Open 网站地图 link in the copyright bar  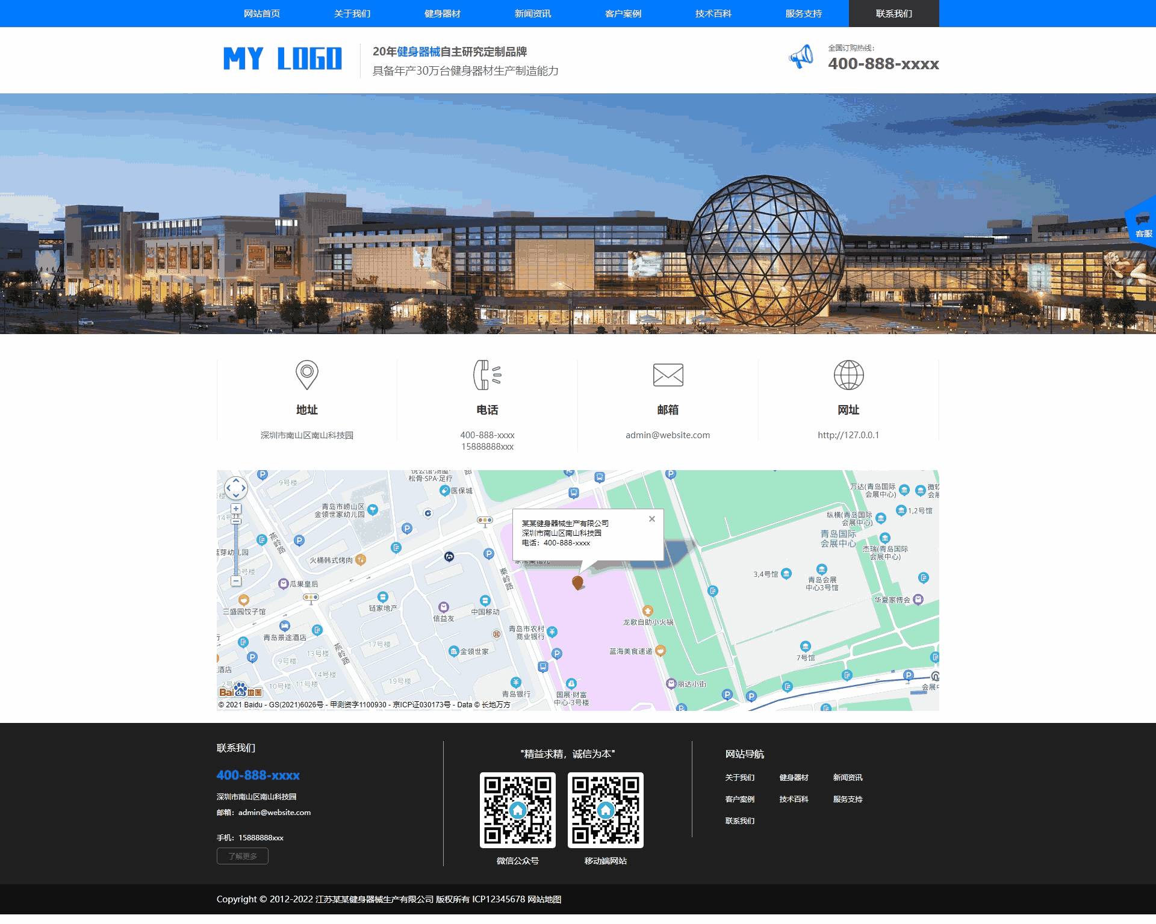click(544, 899)
